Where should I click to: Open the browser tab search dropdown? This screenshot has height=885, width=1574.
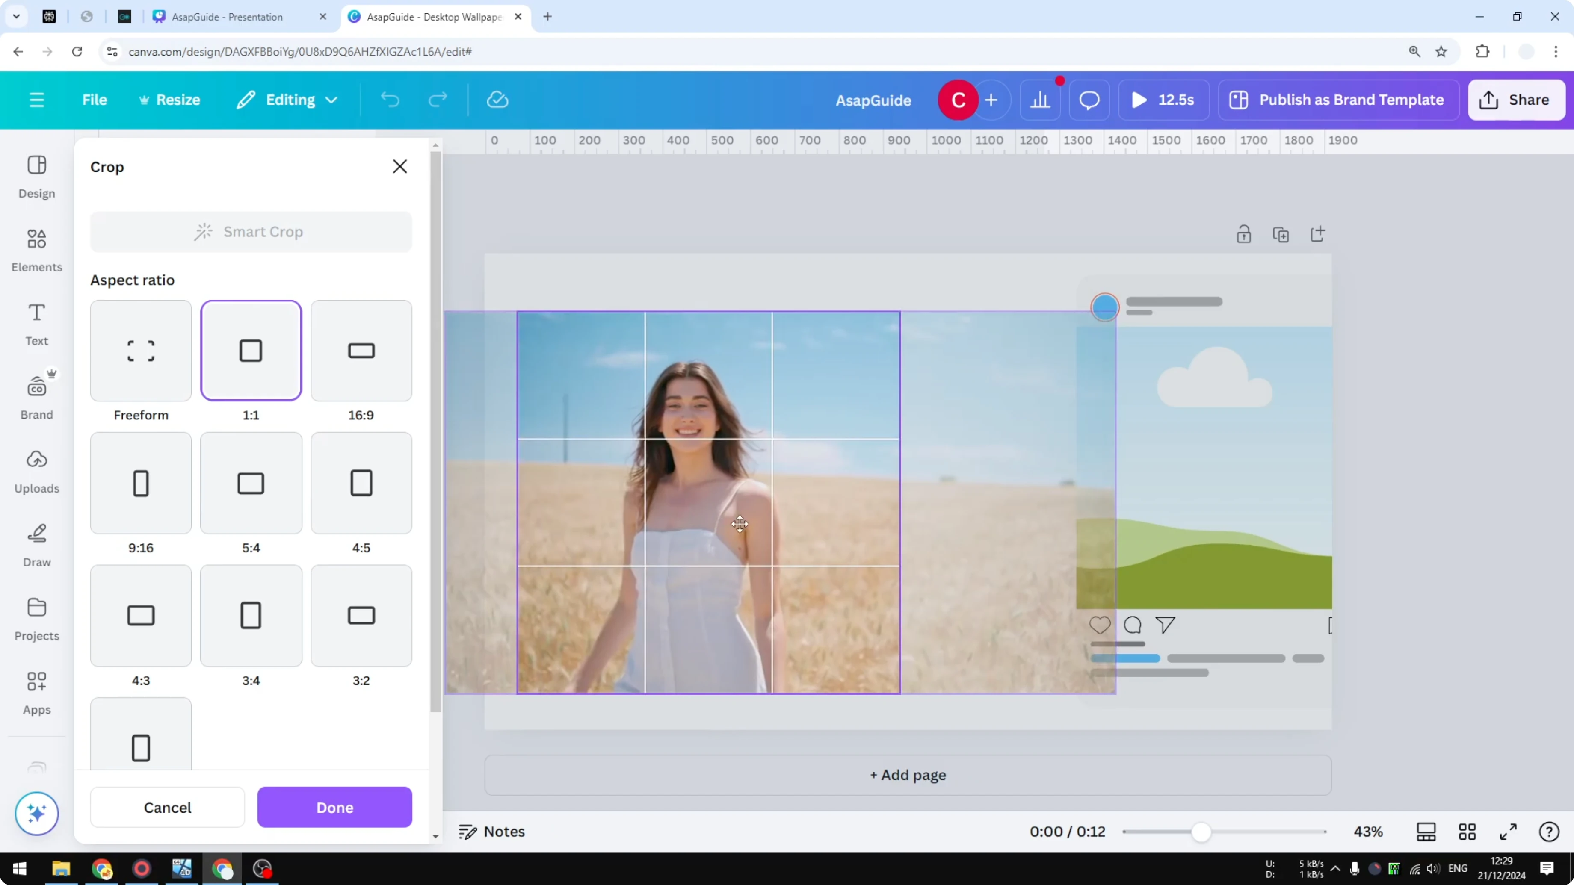pyautogui.click(x=17, y=17)
